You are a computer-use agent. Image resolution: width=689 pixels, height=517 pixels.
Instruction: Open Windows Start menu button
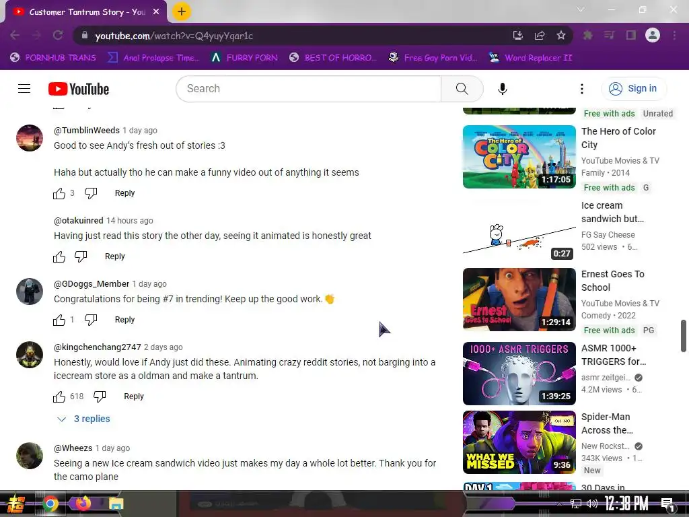coord(15,504)
